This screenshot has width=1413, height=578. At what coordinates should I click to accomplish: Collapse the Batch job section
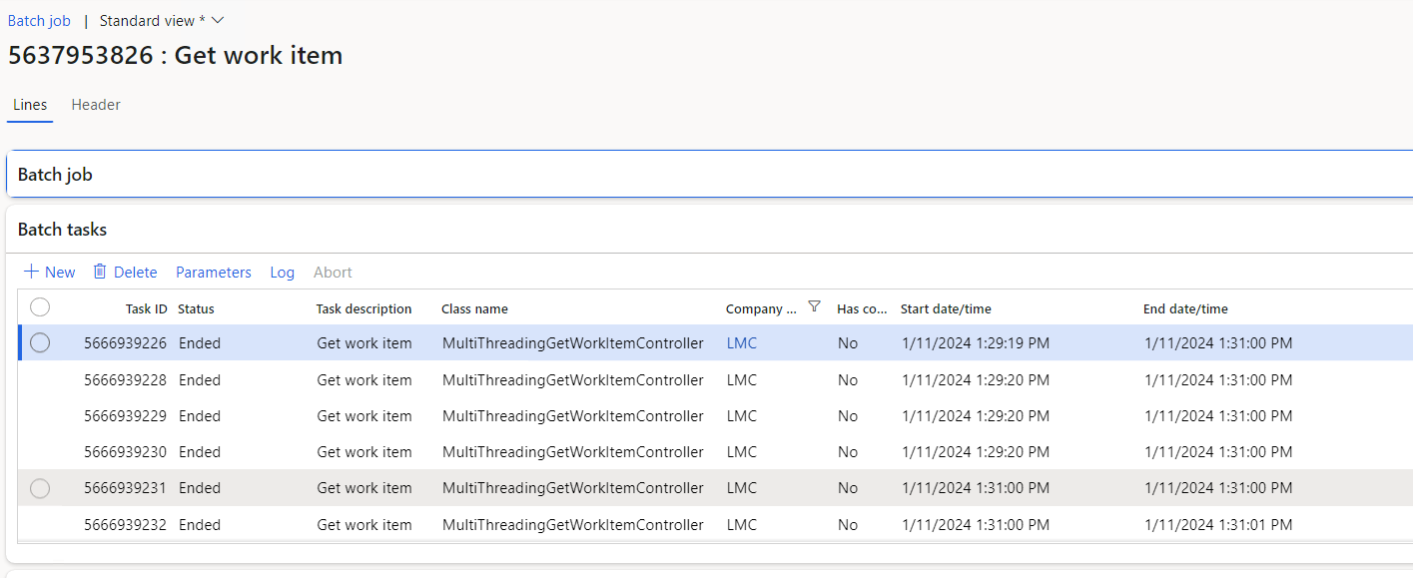[x=55, y=174]
